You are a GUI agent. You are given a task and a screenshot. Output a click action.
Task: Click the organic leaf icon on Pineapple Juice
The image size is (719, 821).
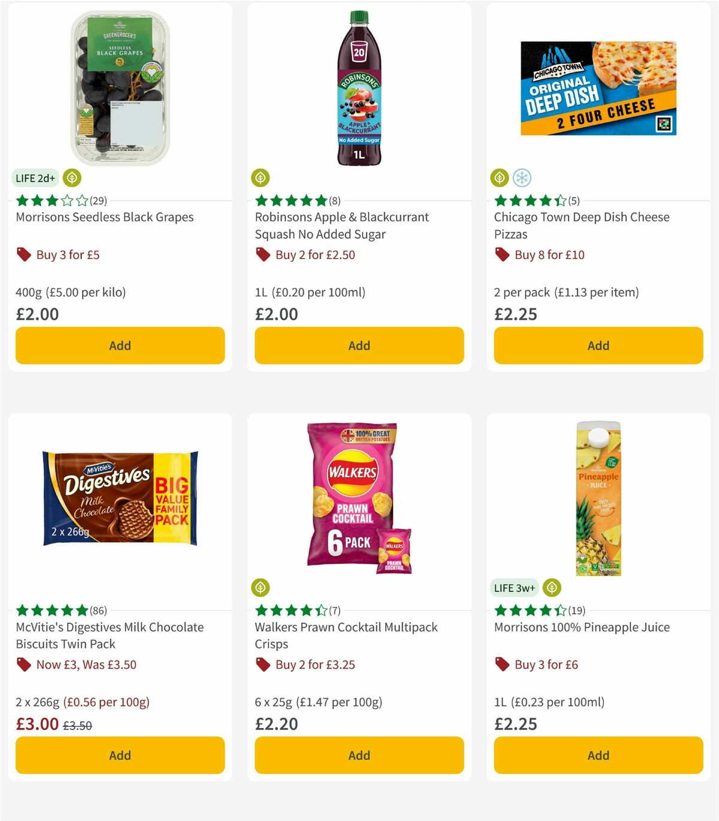[x=551, y=588]
